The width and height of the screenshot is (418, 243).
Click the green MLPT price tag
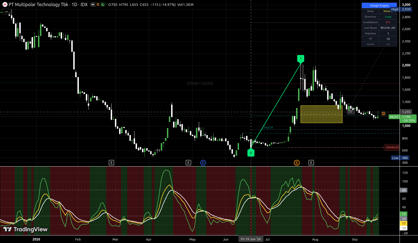point(394,117)
